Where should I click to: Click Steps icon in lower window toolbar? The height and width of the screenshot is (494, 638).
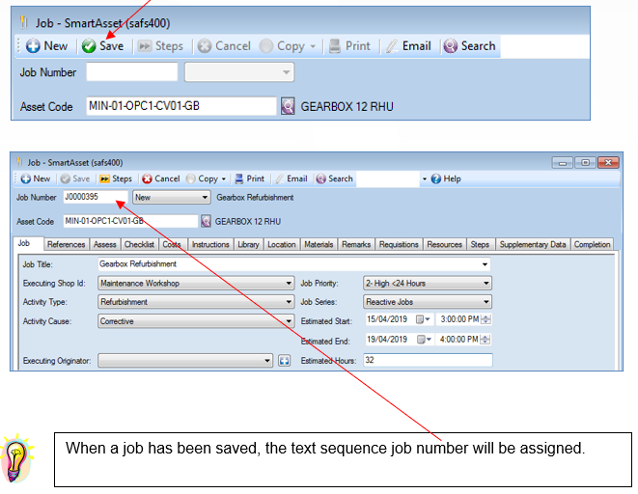click(x=105, y=178)
